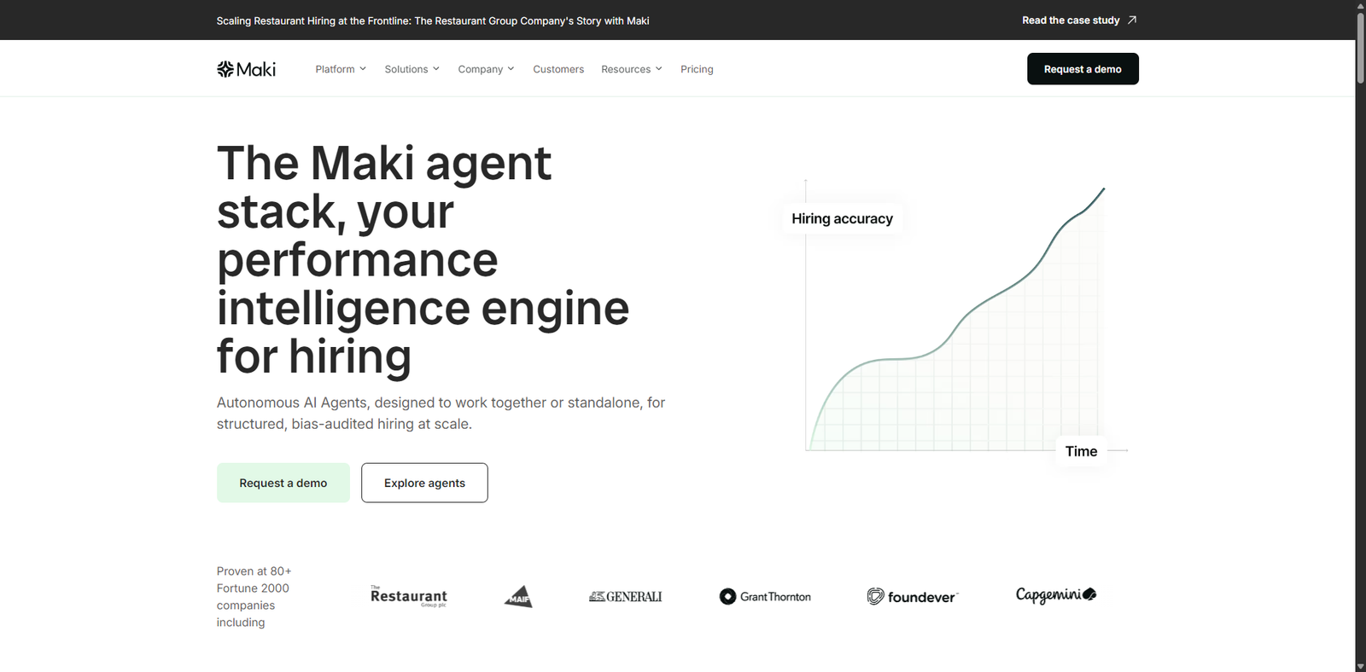Click the Generali logo
Screen dimensions: 1366x672
[x=625, y=597]
